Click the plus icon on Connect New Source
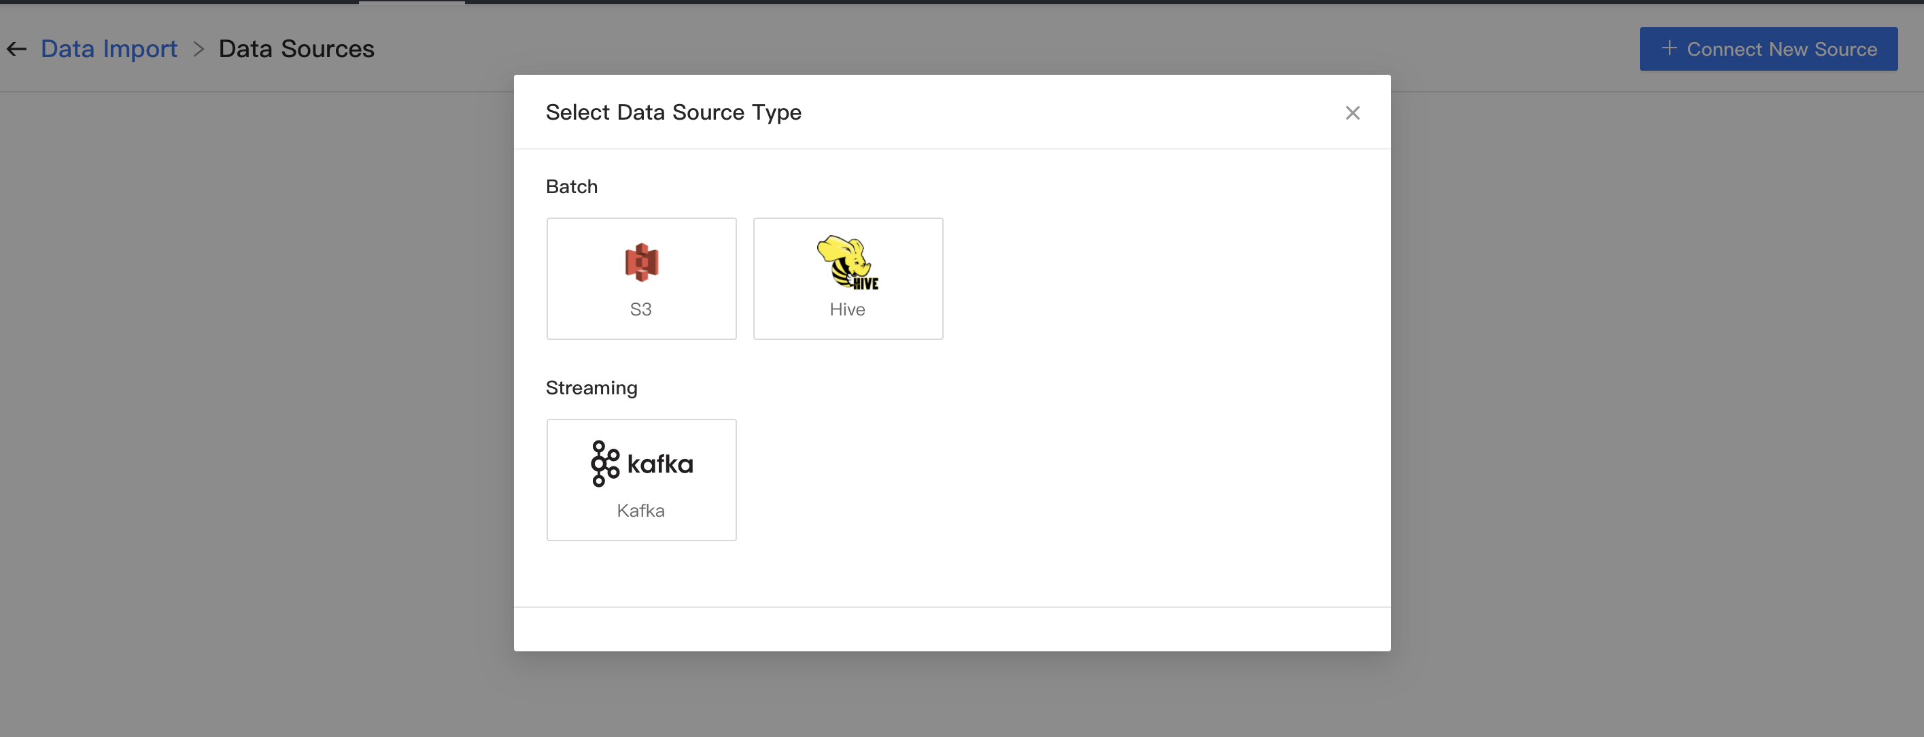Image resolution: width=1924 pixels, height=737 pixels. [1668, 48]
